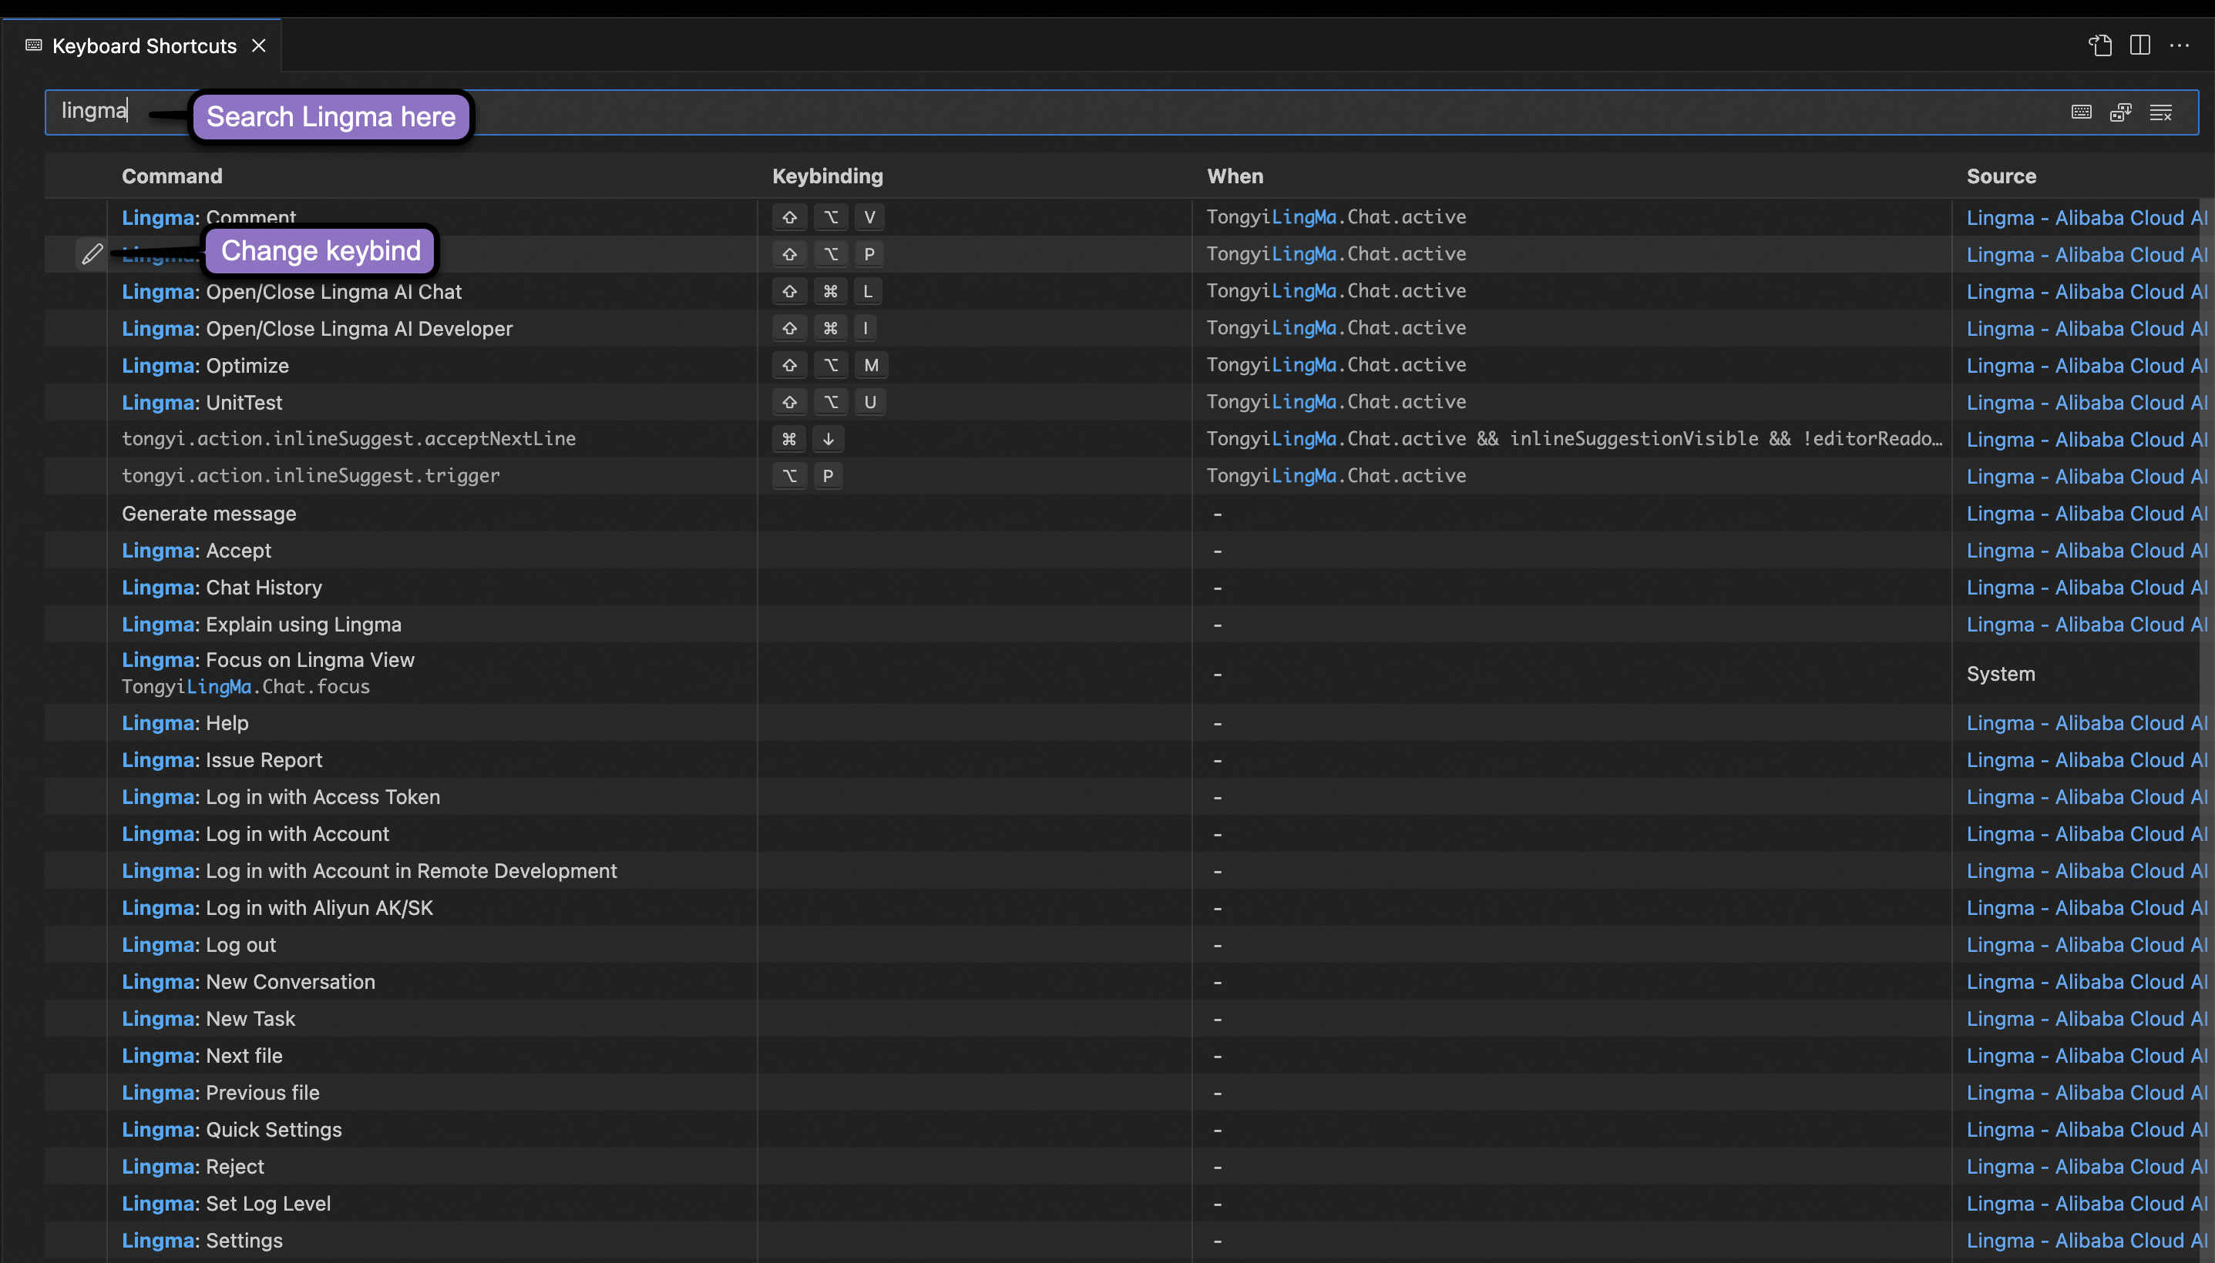Click the Shift+Cmd+I keybinding cell
2215x1263 pixels.
(825, 329)
